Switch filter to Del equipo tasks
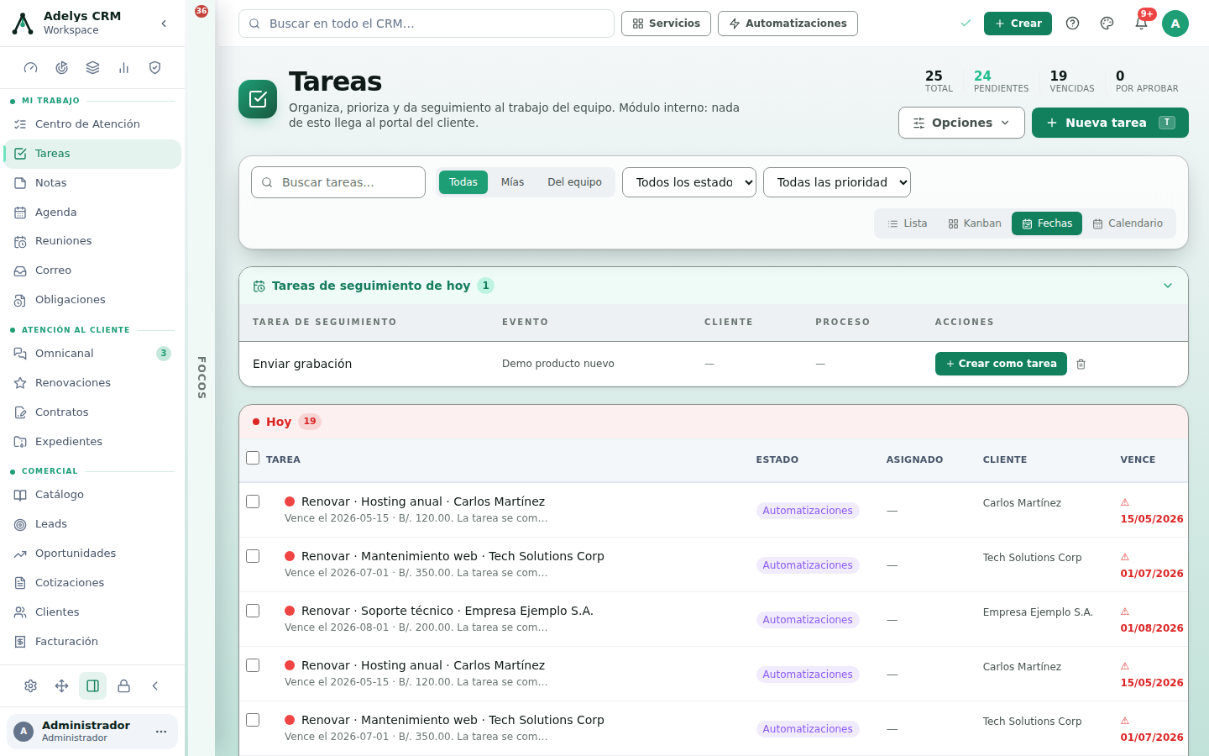 [x=574, y=182]
